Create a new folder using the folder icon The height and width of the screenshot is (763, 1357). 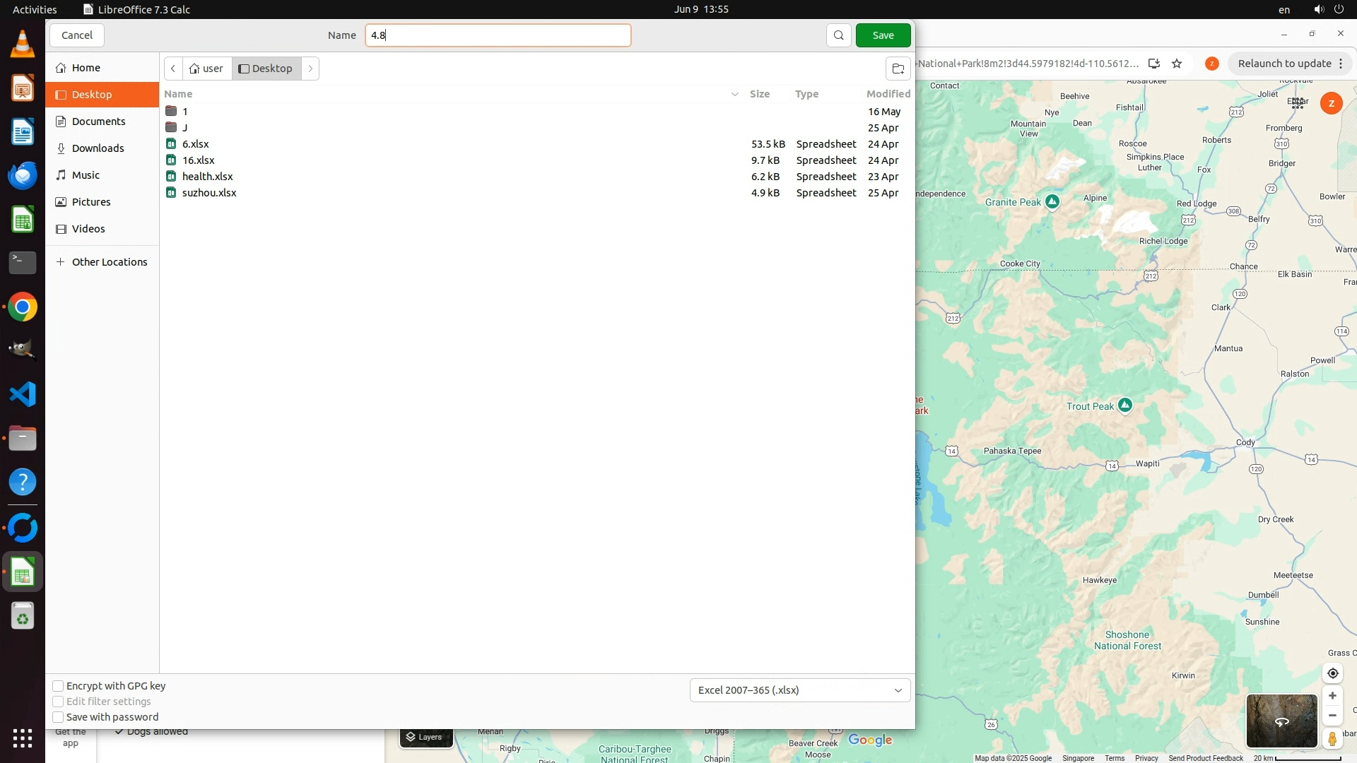click(898, 69)
